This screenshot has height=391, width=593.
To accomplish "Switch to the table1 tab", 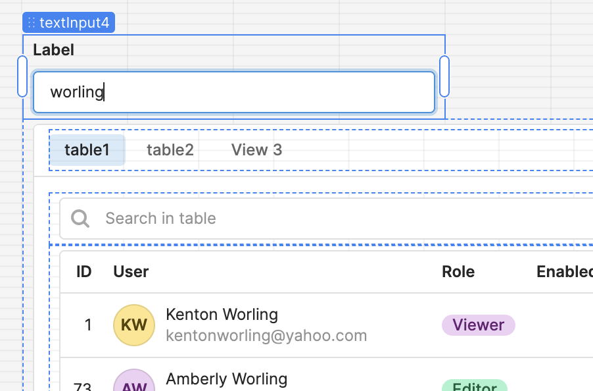I will [x=87, y=150].
